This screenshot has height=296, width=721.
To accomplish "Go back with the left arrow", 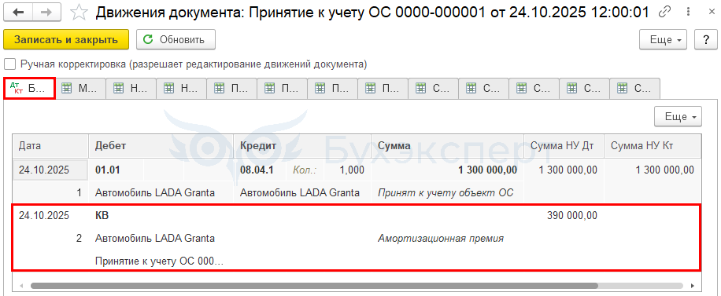I will tap(18, 13).
